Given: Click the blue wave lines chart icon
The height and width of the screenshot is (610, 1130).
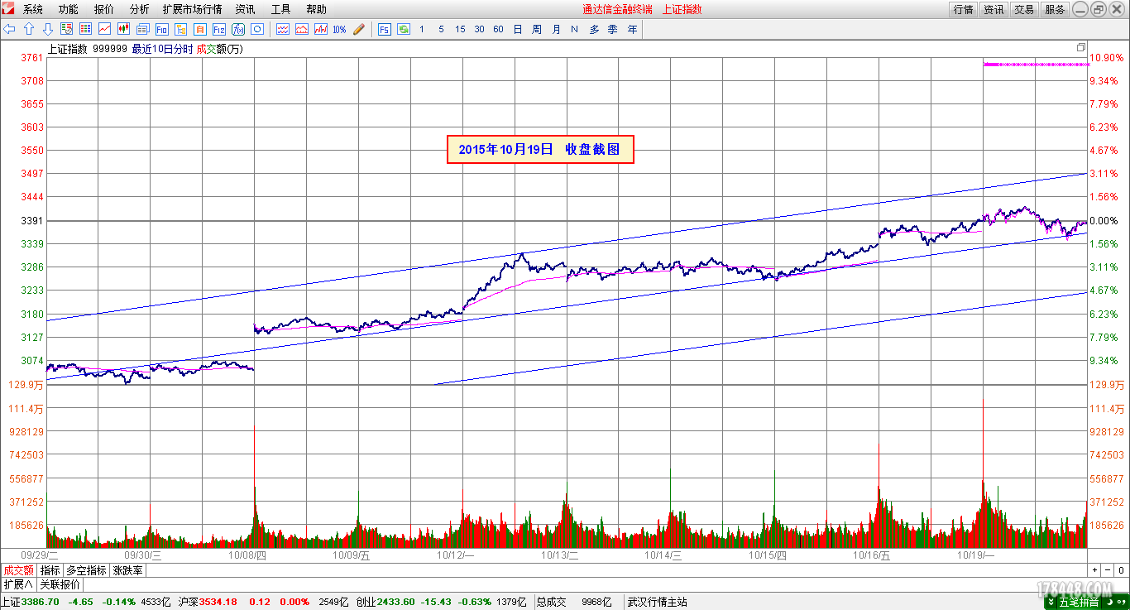Looking at the screenshot, I should tap(283, 29).
